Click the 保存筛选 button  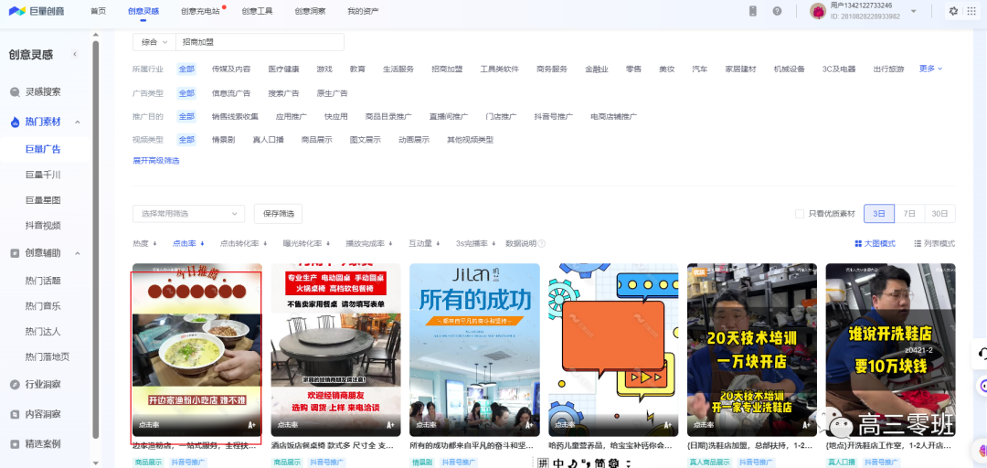click(278, 214)
